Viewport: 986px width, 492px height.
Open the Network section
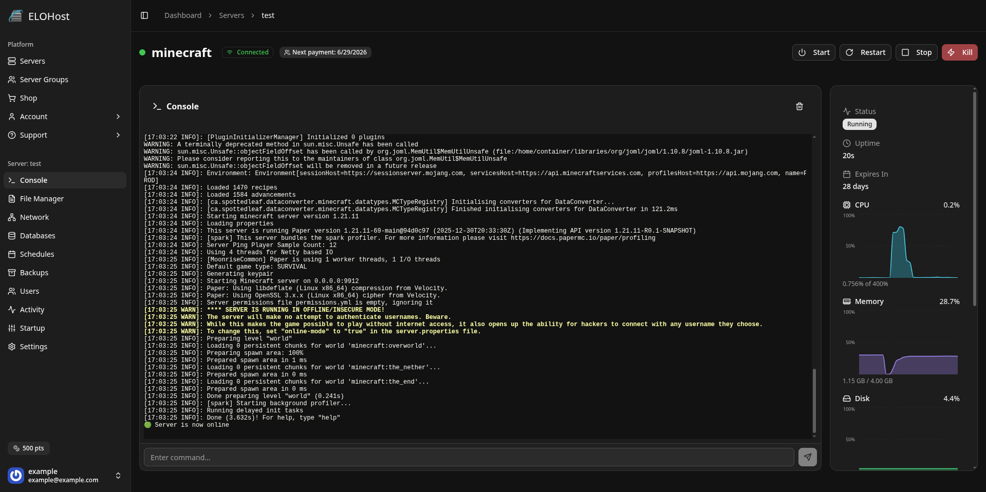[x=65, y=217]
